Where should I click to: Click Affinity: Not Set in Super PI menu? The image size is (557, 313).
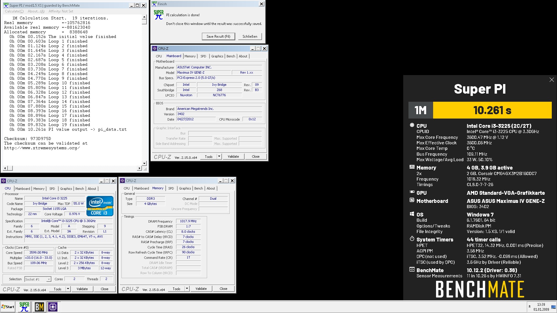(x=61, y=11)
